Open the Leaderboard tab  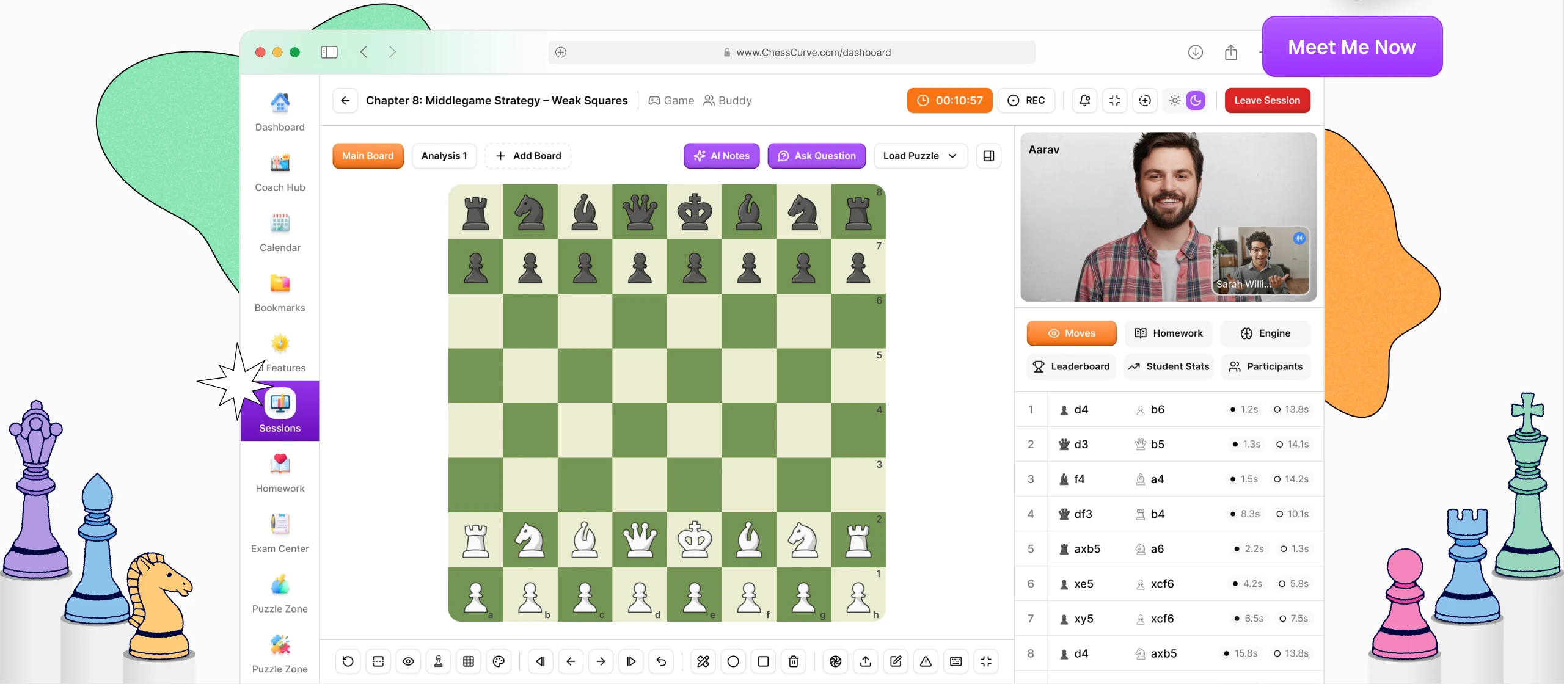coord(1071,366)
